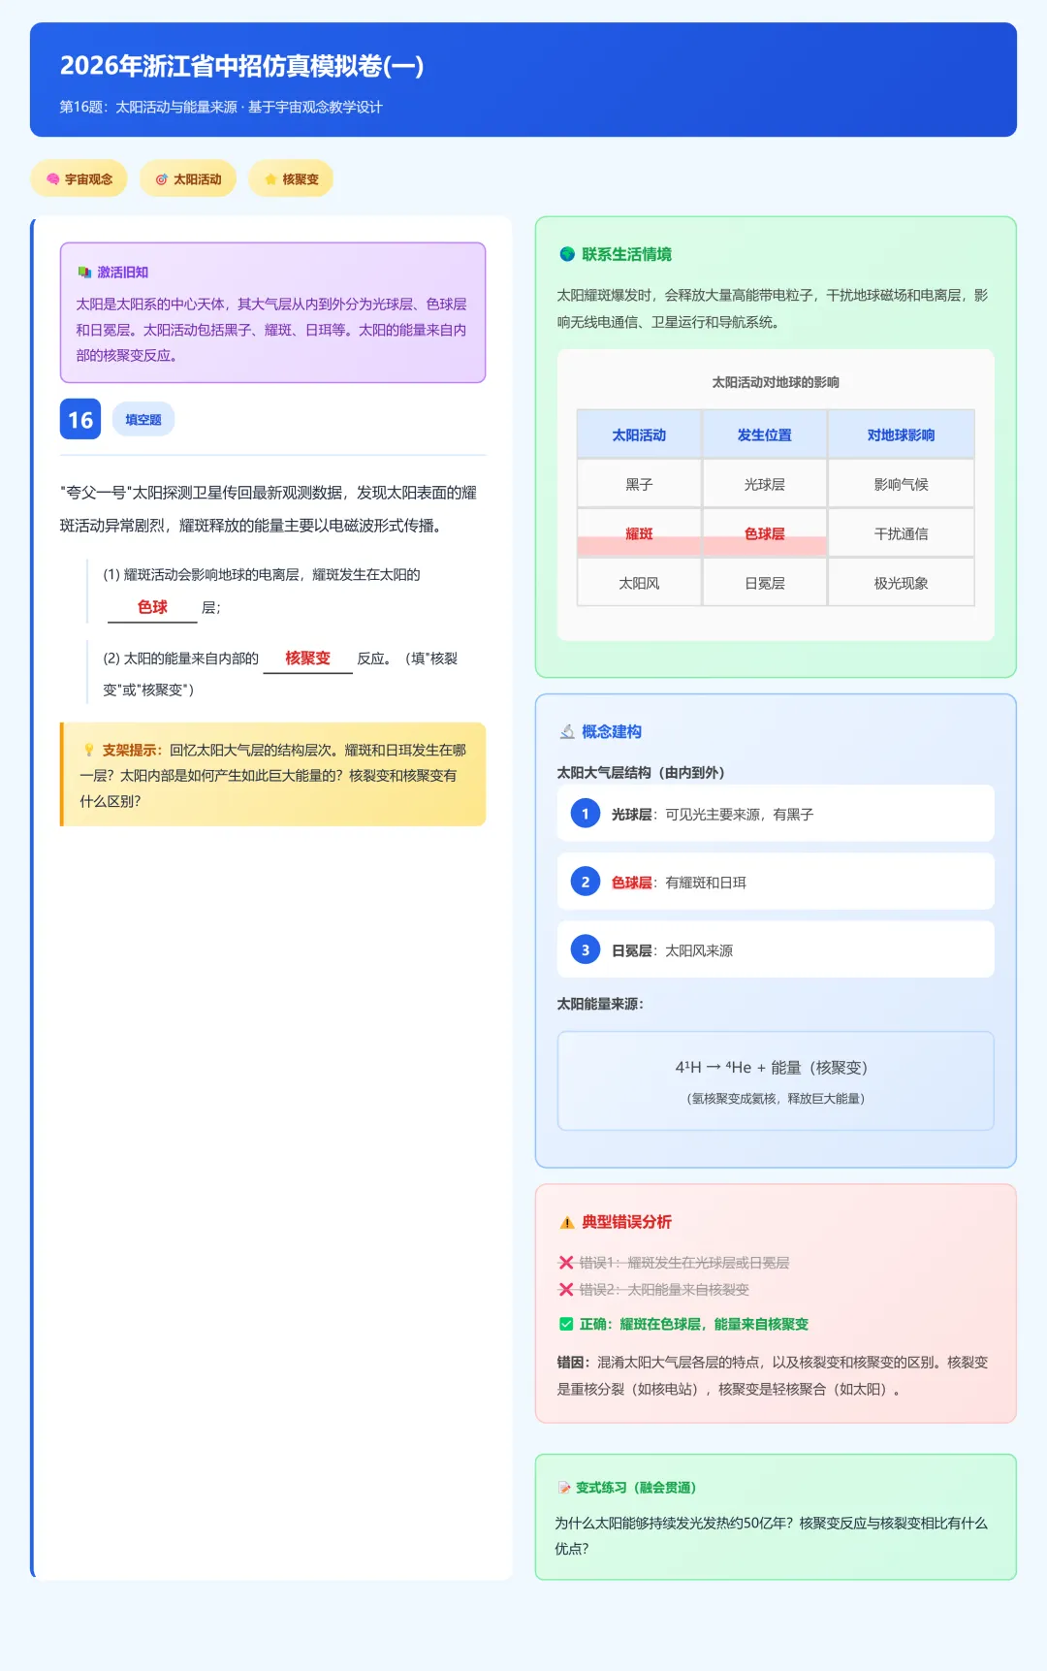Click the 填空题 question type badge
The width and height of the screenshot is (1047, 1671).
(x=143, y=419)
